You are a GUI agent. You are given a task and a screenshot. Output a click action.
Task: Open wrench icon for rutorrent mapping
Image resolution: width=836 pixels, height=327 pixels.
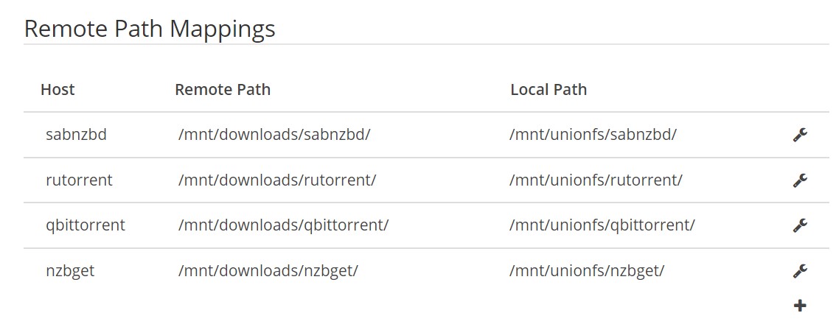coord(800,180)
